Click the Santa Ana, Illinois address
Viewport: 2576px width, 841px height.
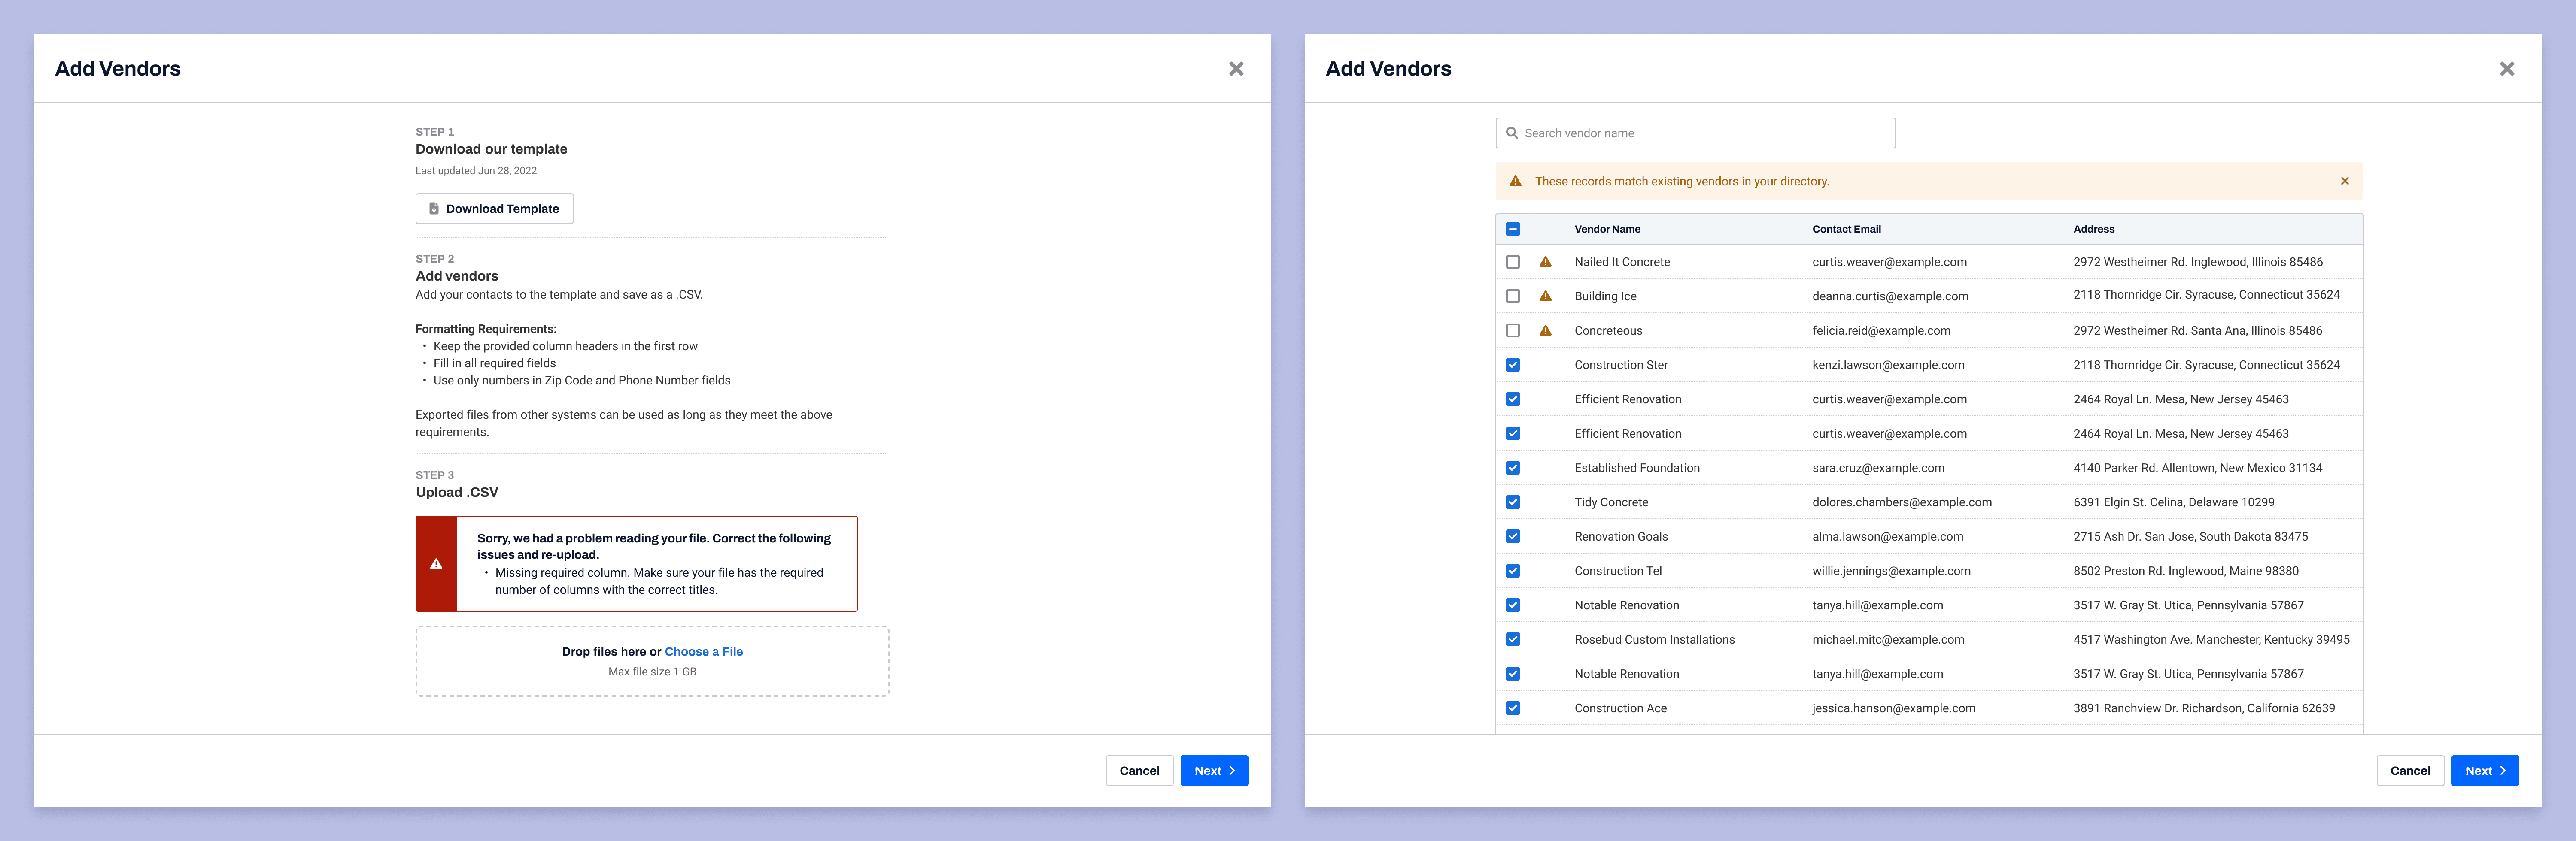pyautogui.click(x=2198, y=330)
